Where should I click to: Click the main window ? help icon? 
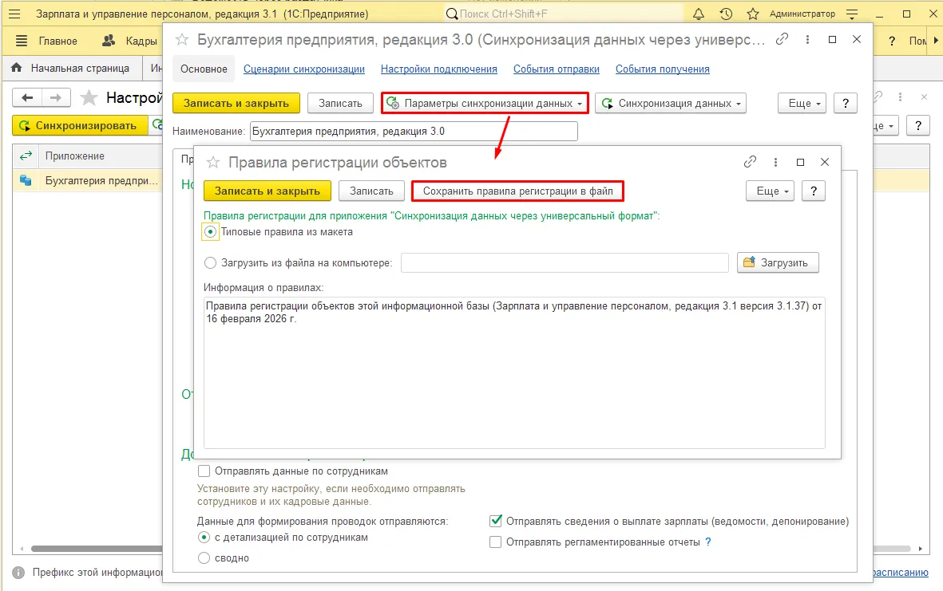891,41
